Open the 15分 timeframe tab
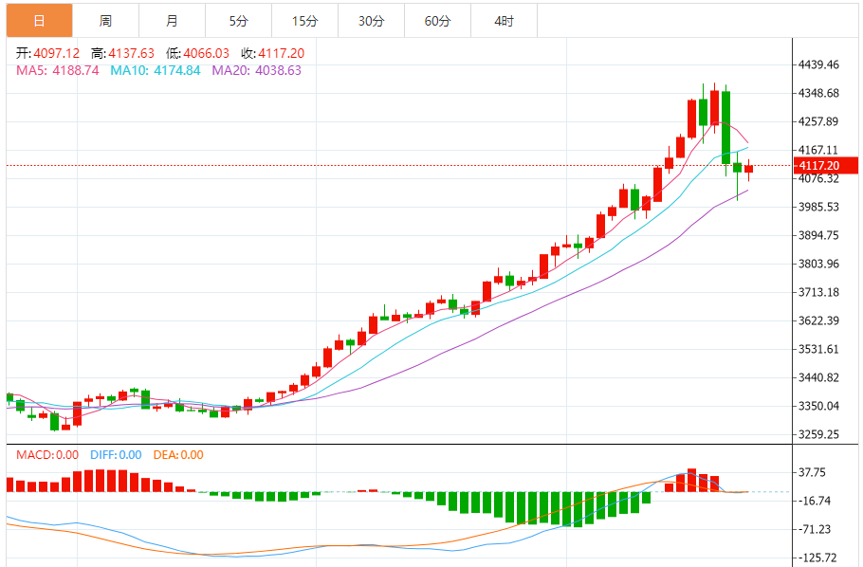 [305, 21]
